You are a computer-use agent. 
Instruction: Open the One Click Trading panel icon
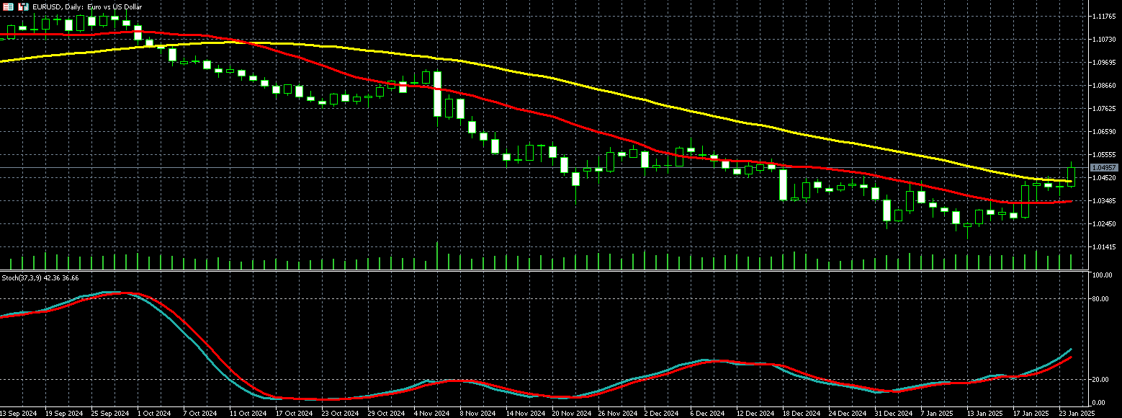9,6
